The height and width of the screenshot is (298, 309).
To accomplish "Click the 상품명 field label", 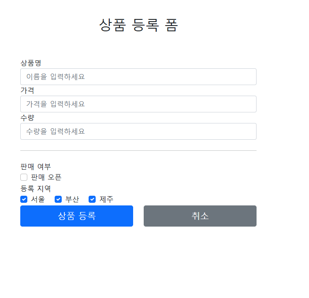I will 31,63.
